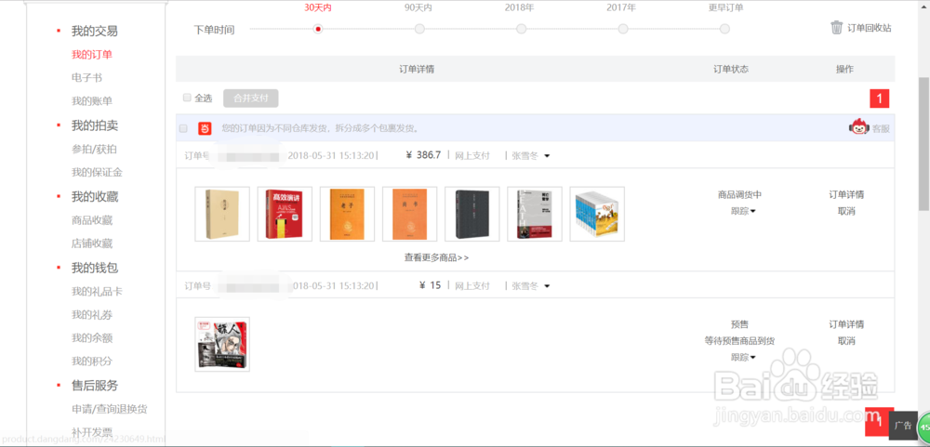
Task: Click the 广告 label at bottom right
Action: [x=903, y=426]
